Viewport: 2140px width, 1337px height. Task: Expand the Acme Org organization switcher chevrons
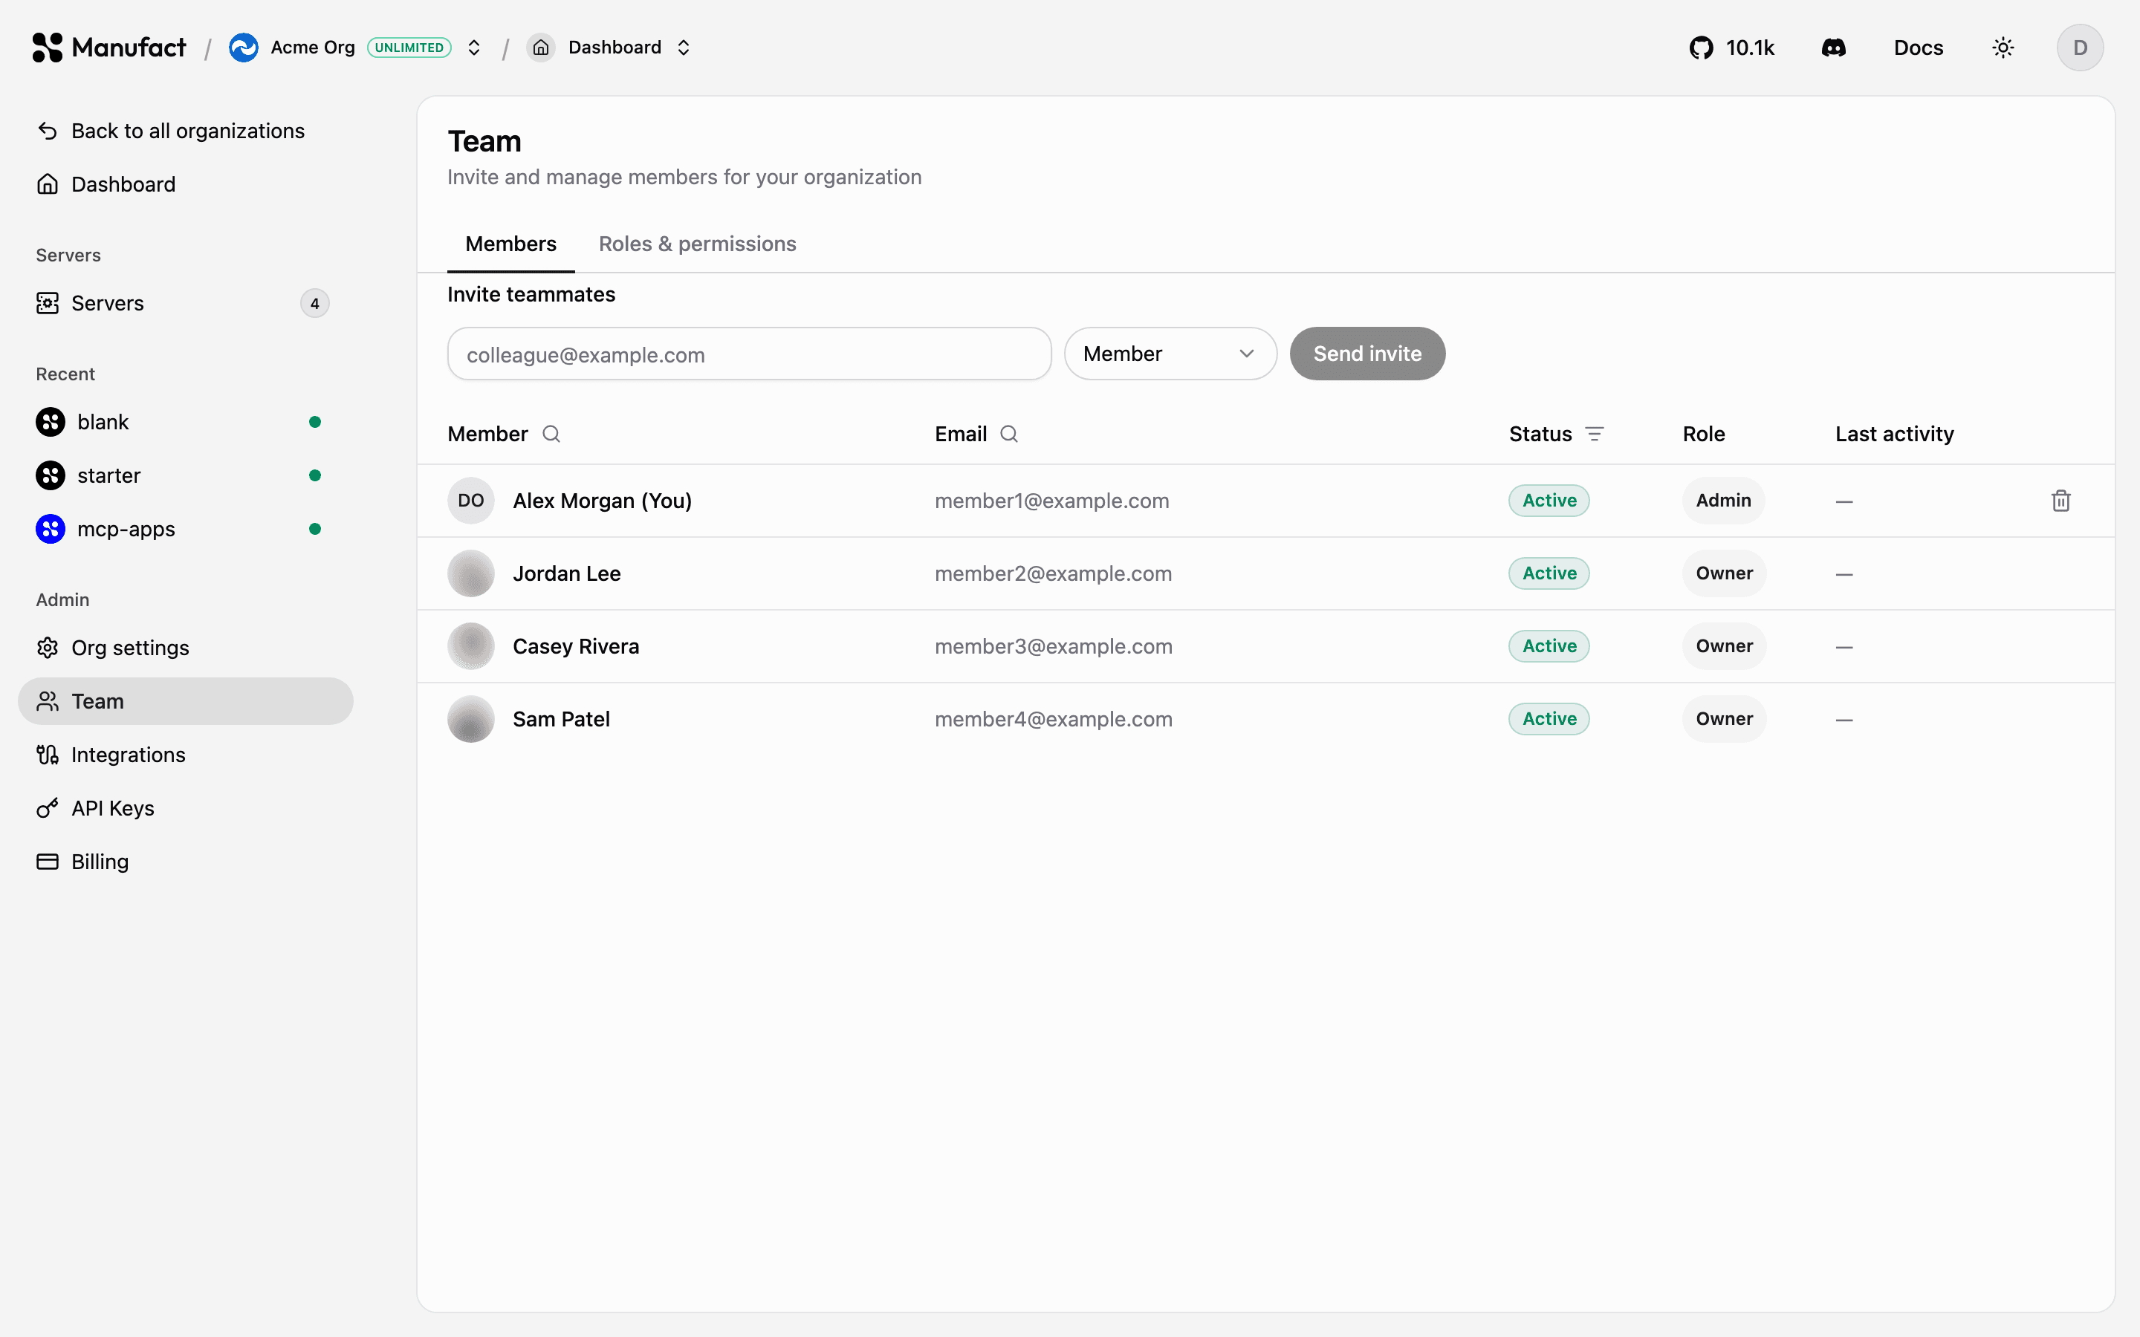[x=474, y=48]
